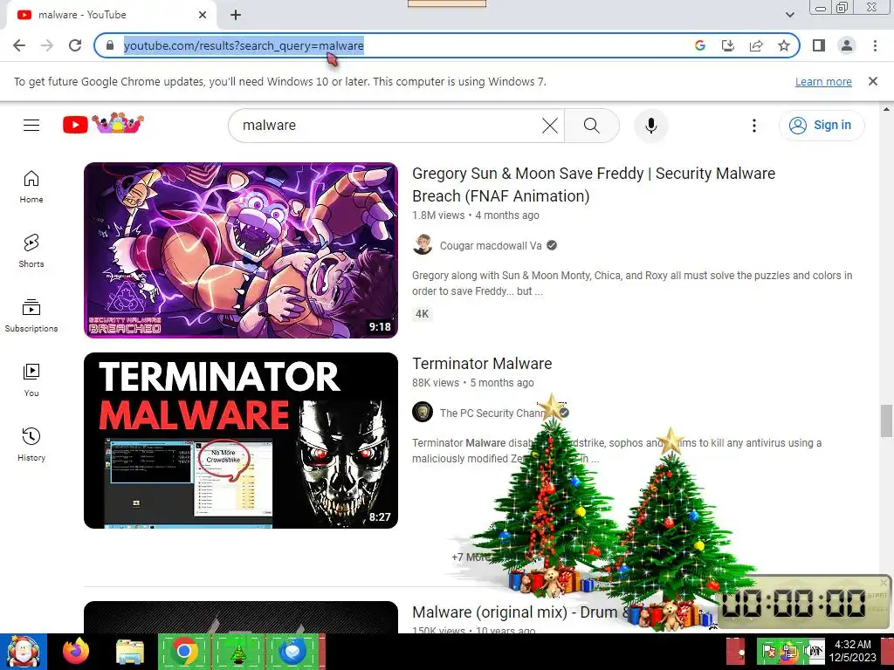Image resolution: width=894 pixels, height=670 pixels.
Task: Click the Sign in button
Action: [821, 125]
